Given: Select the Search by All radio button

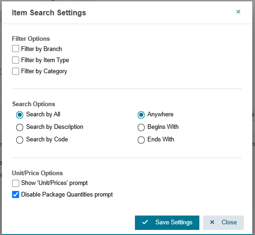Looking at the screenshot, I should pyautogui.click(x=19, y=115).
